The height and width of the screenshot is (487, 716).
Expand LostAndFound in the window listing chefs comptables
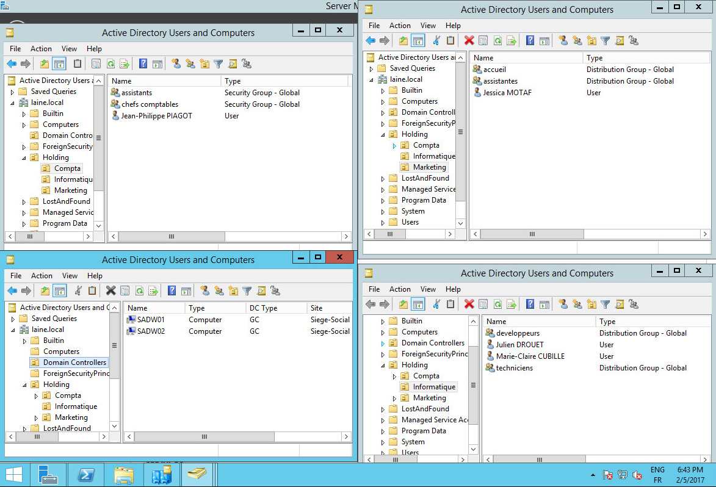click(x=24, y=202)
